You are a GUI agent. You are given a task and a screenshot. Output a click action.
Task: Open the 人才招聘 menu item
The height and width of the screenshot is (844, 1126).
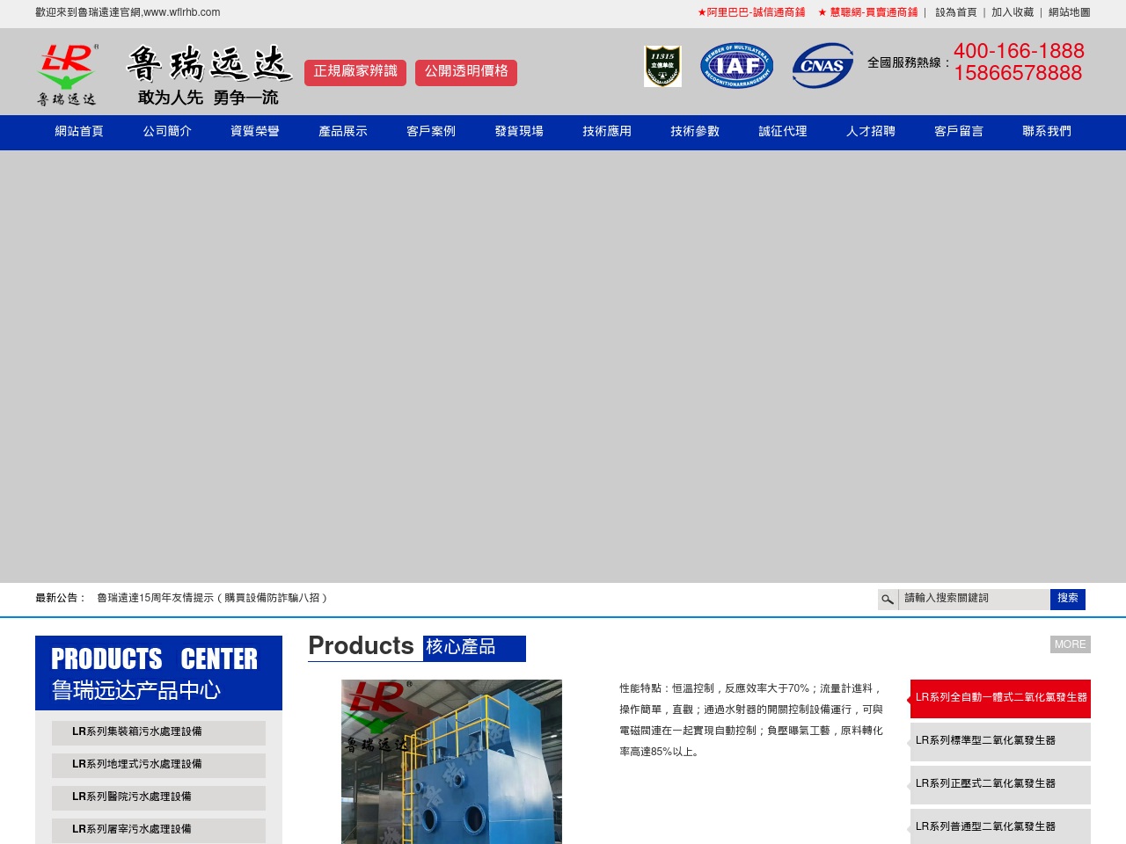(x=871, y=132)
